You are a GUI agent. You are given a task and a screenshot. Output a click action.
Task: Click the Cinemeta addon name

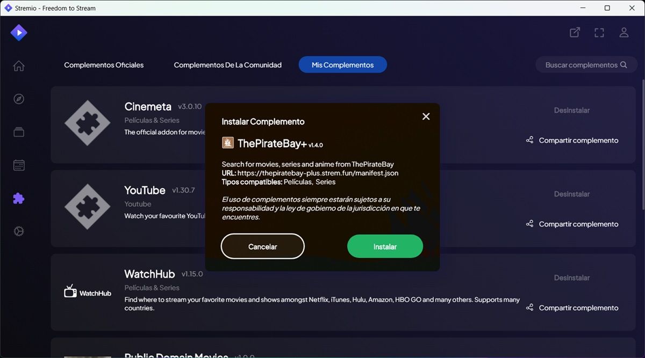click(x=148, y=106)
